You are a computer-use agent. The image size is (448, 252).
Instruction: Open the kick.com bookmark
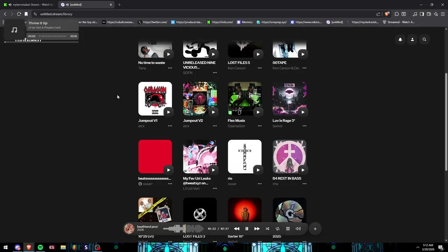tap(220, 22)
